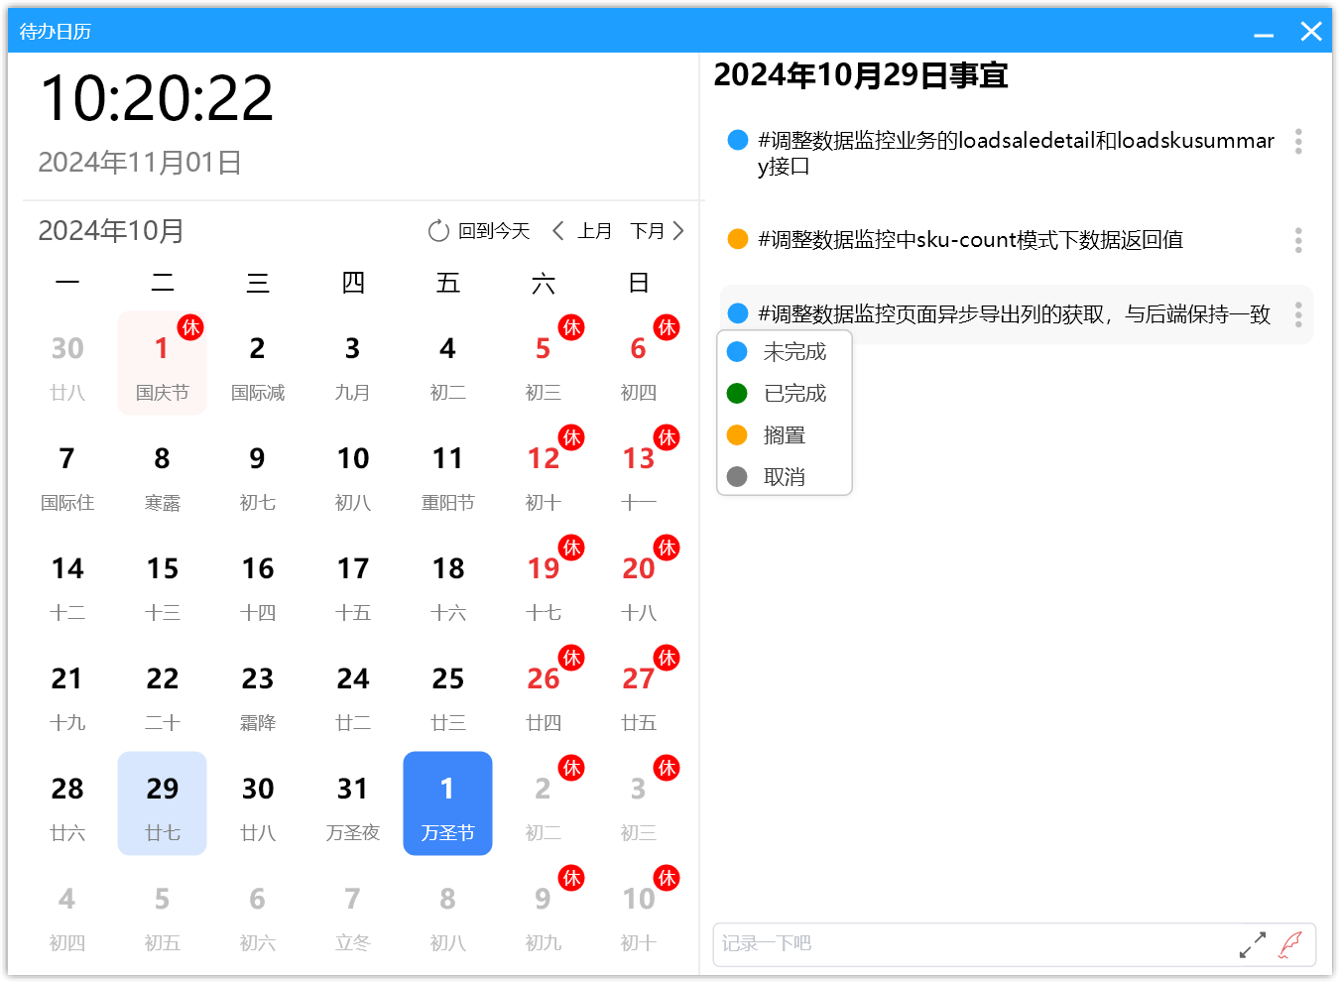The width and height of the screenshot is (1339, 982).
Task: Click 下月 next month label
Action: [648, 231]
